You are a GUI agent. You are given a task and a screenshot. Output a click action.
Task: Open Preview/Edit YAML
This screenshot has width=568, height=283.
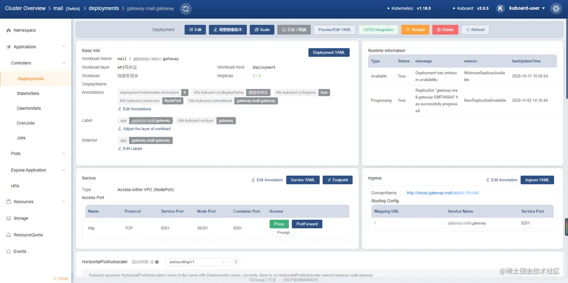[x=335, y=30]
